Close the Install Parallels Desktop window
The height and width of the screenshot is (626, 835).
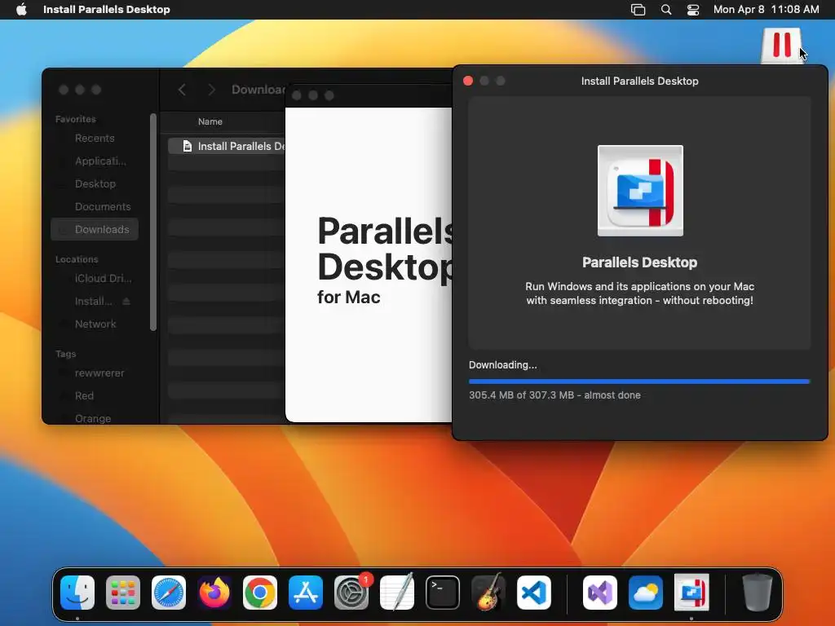468,81
